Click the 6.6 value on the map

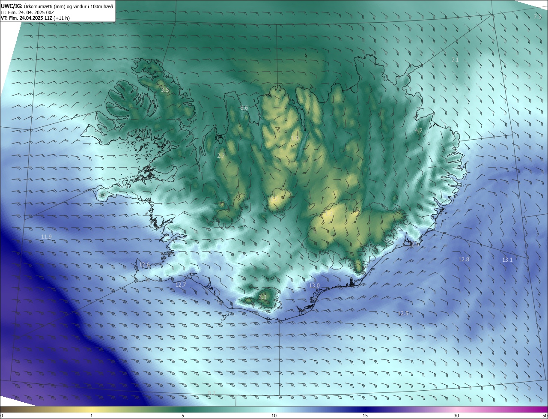coord(244,108)
